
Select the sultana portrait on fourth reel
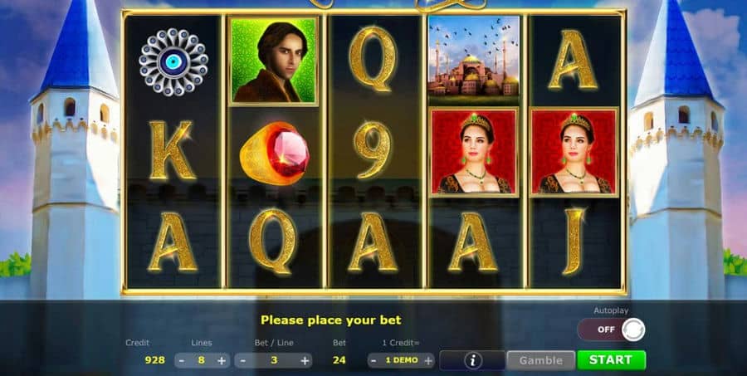click(474, 152)
